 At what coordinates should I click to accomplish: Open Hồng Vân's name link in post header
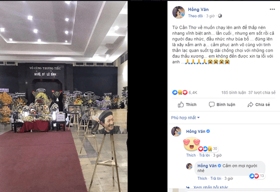[x=198, y=9]
